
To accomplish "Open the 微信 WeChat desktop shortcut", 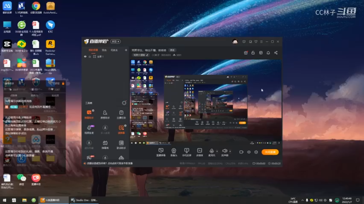I will pos(21,180).
